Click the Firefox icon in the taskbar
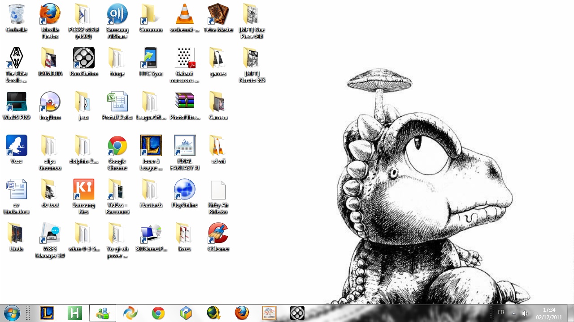This screenshot has height=322, width=574. [242, 313]
